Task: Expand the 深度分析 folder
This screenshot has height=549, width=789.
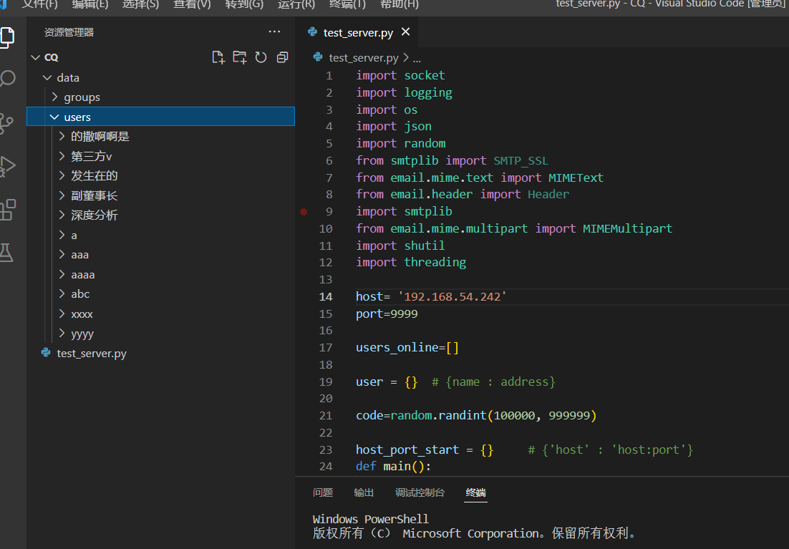Action: [94, 215]
